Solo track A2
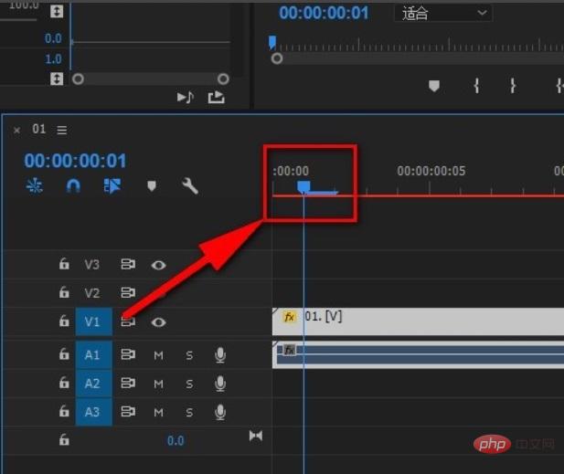Image resolution: width=564 pixels, height=474 pixels. pos(189,384)
